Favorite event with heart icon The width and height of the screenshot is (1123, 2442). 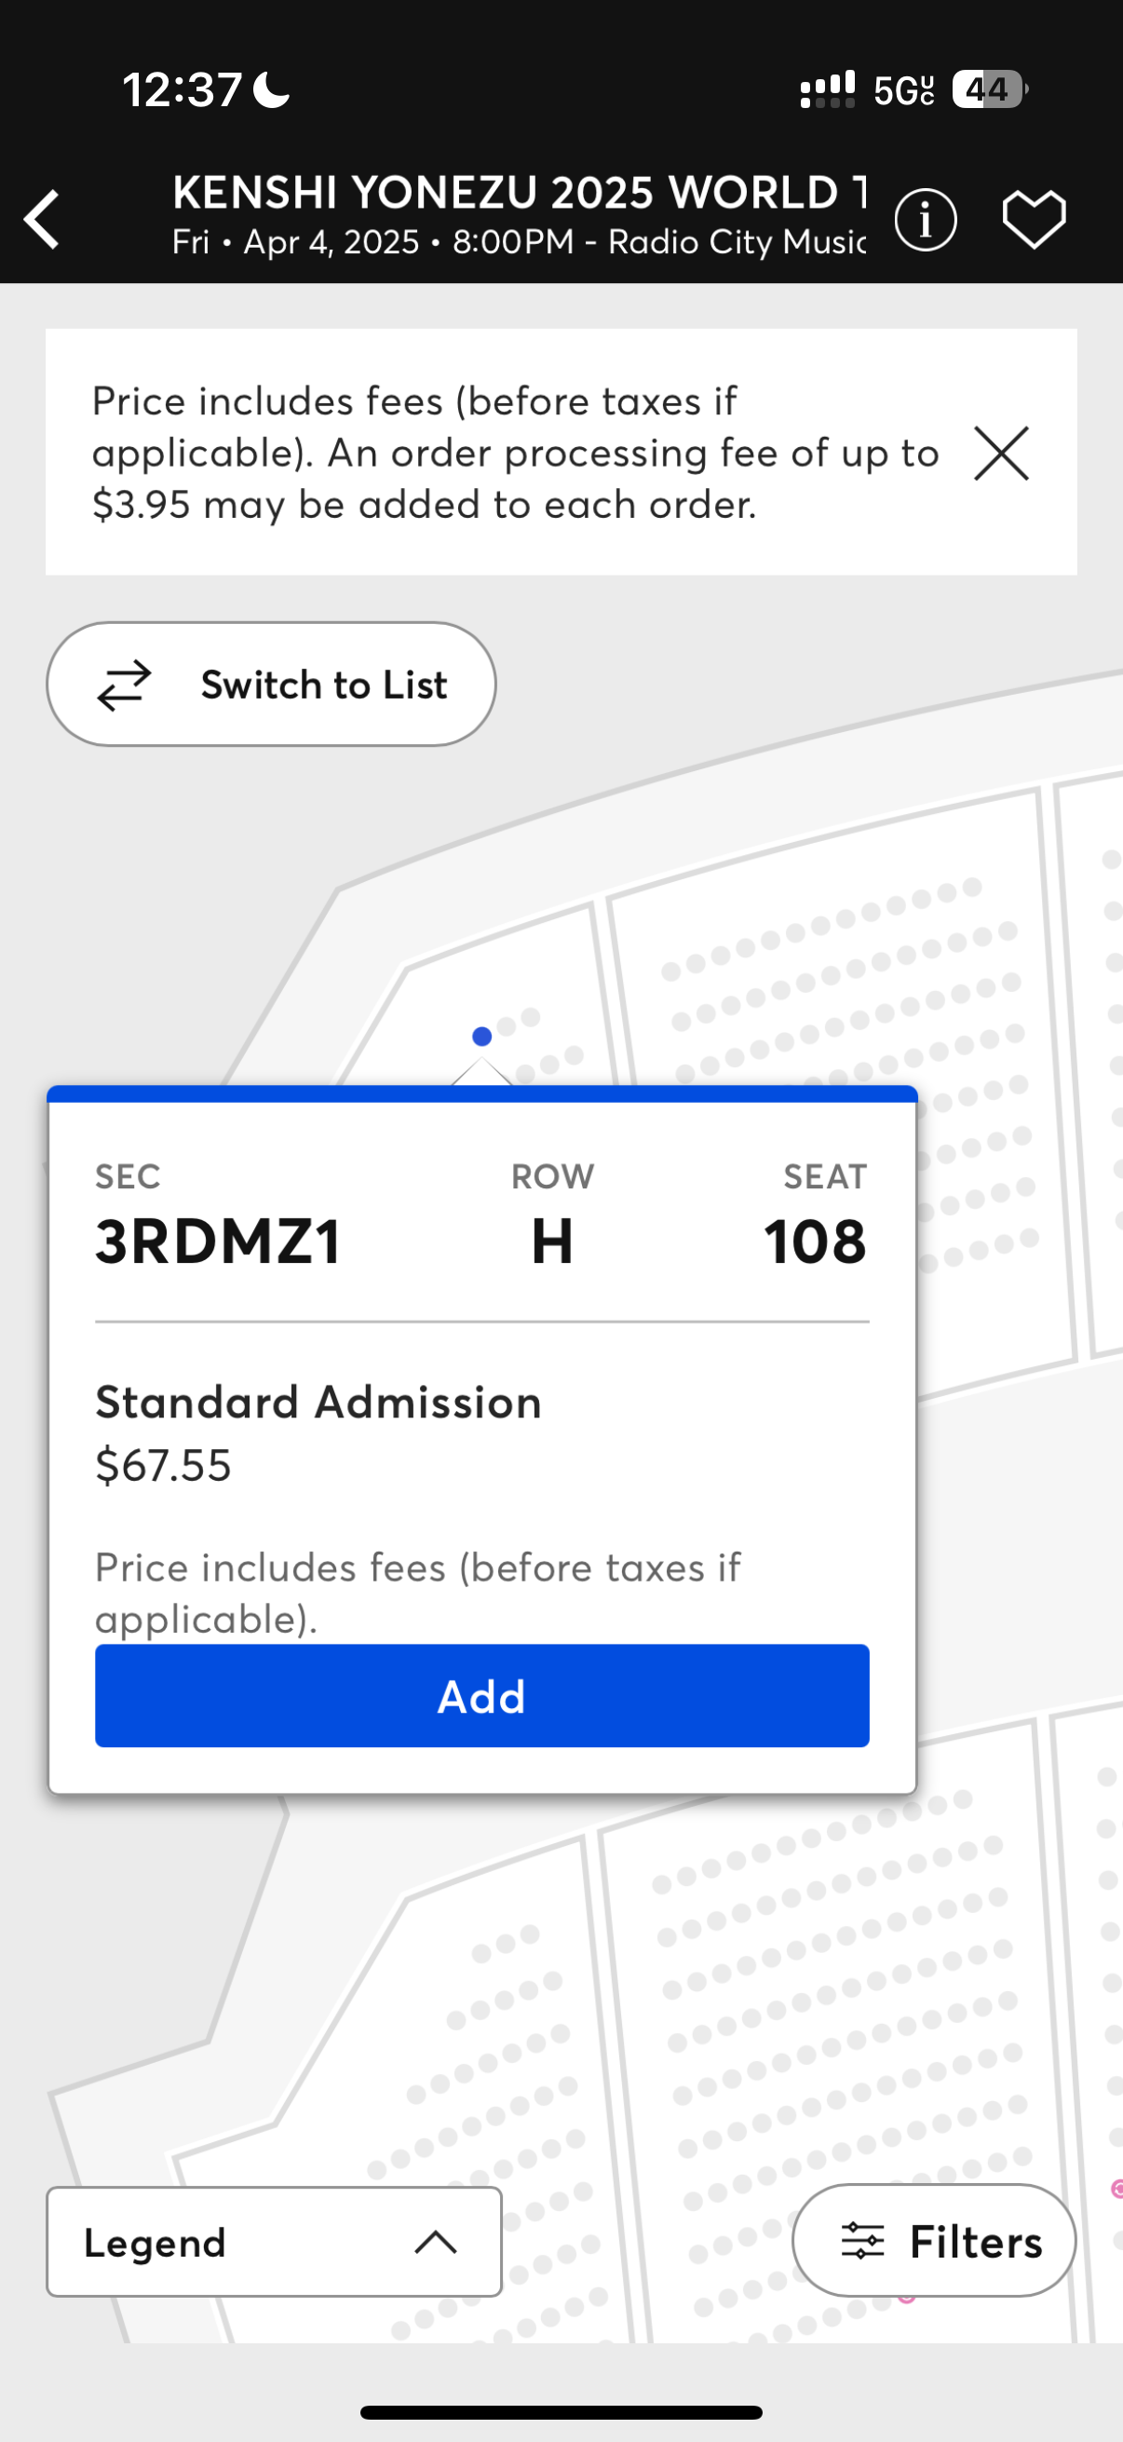[x=1034, y=220]
